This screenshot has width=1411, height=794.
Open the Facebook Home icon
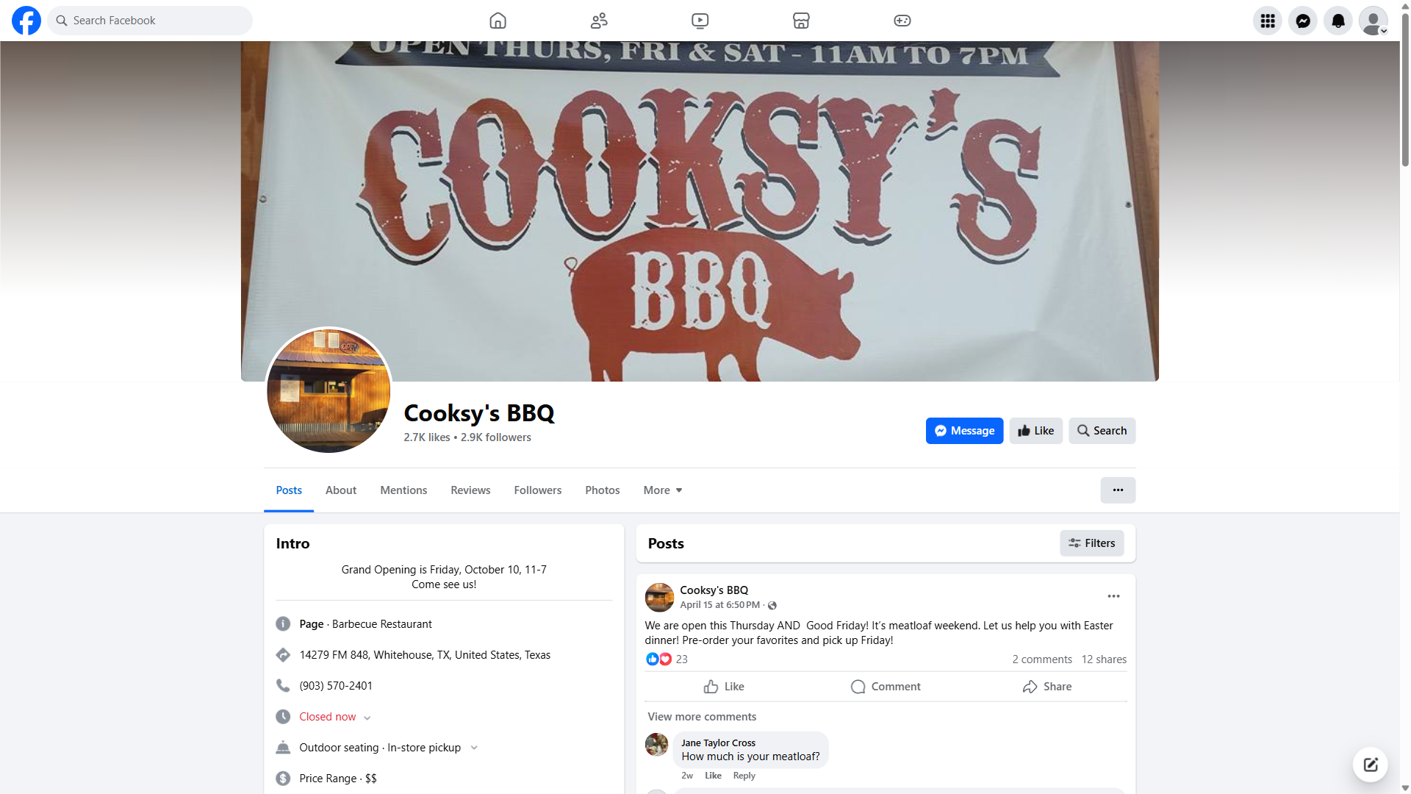[x=498, y=21]
